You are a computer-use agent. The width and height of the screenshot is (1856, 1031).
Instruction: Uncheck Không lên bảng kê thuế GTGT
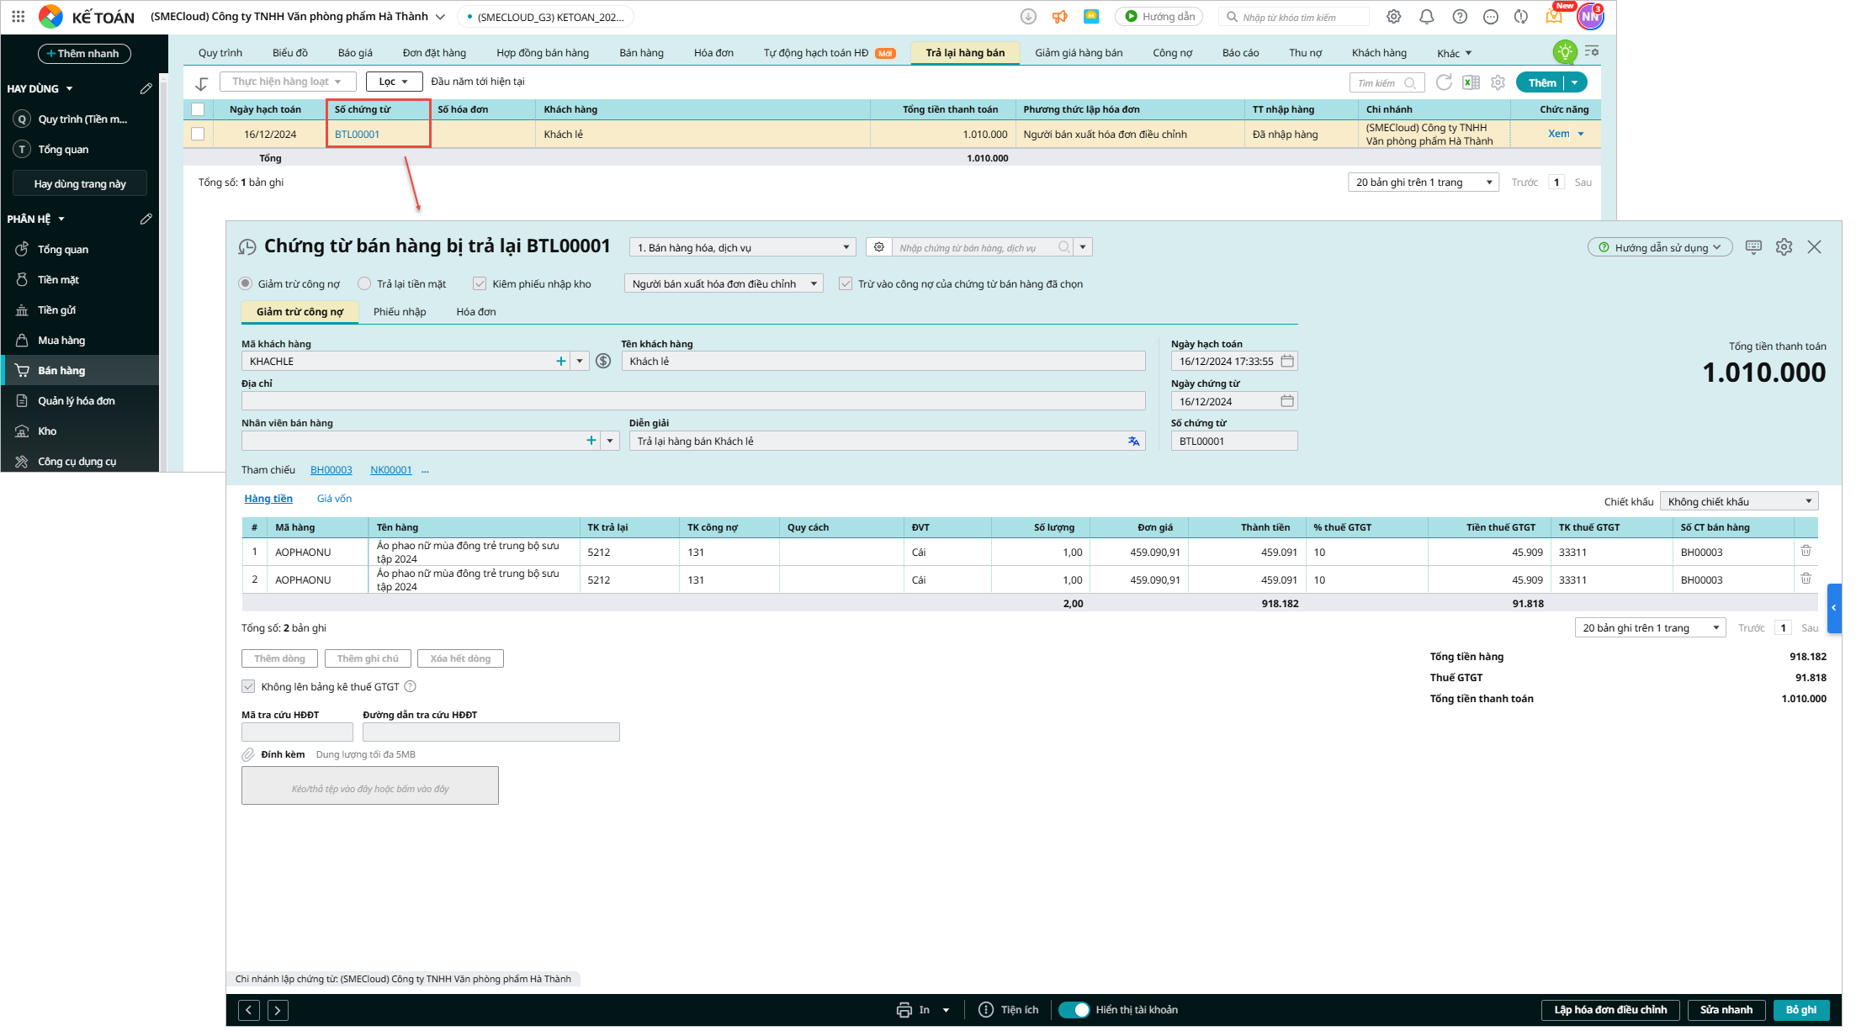click(x=248, y=686)
